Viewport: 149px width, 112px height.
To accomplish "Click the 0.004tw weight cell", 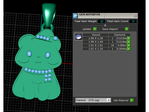I will tap(122, 49).
